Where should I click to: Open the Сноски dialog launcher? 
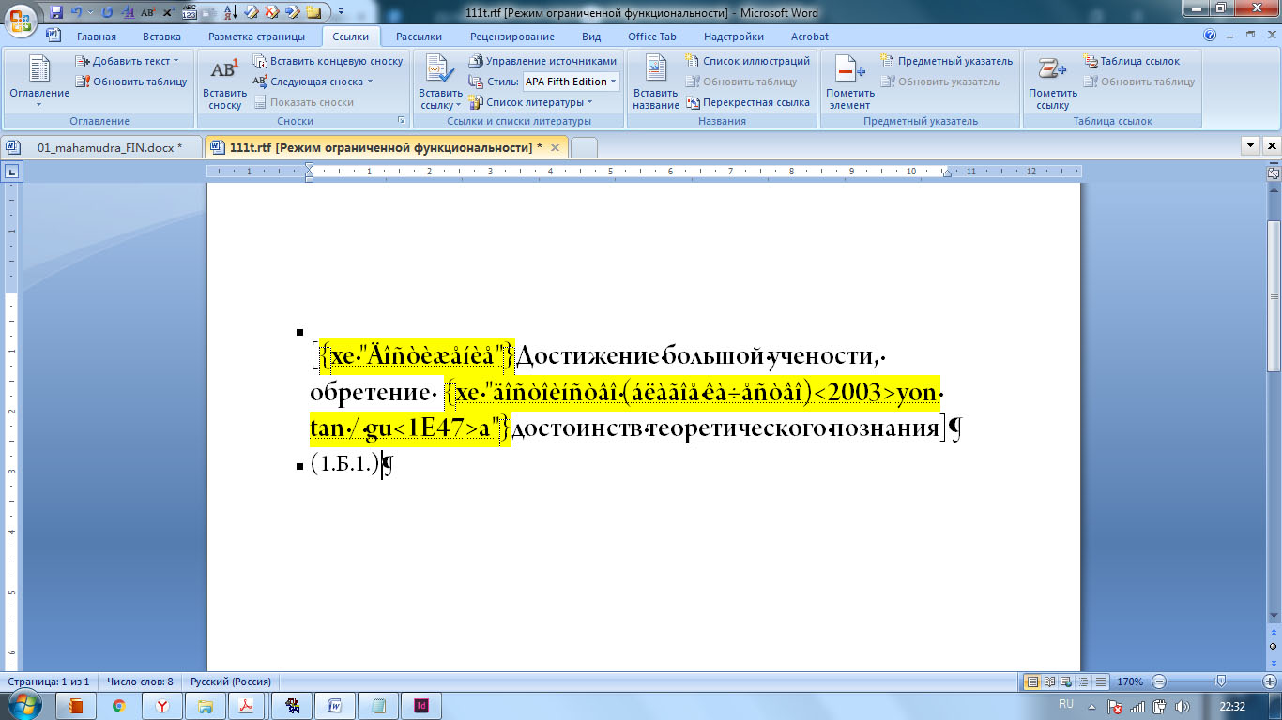click(x=402, y=121)
